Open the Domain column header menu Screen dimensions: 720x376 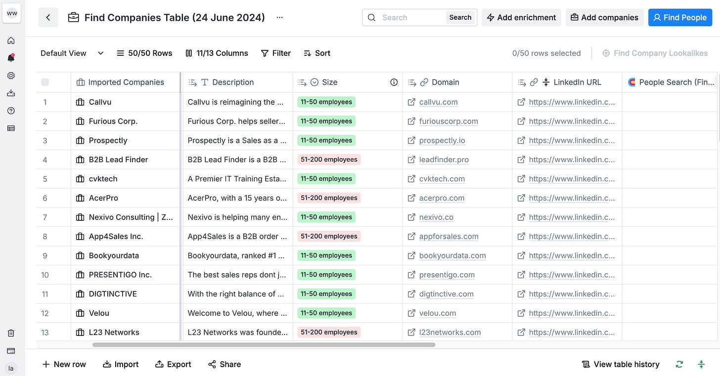(x=457, y=82)
